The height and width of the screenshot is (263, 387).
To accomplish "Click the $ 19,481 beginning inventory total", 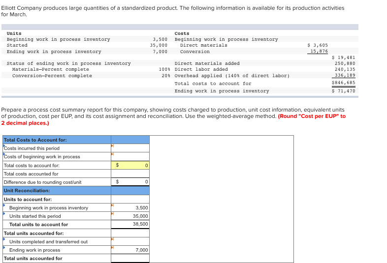I will tap(343, 58).
